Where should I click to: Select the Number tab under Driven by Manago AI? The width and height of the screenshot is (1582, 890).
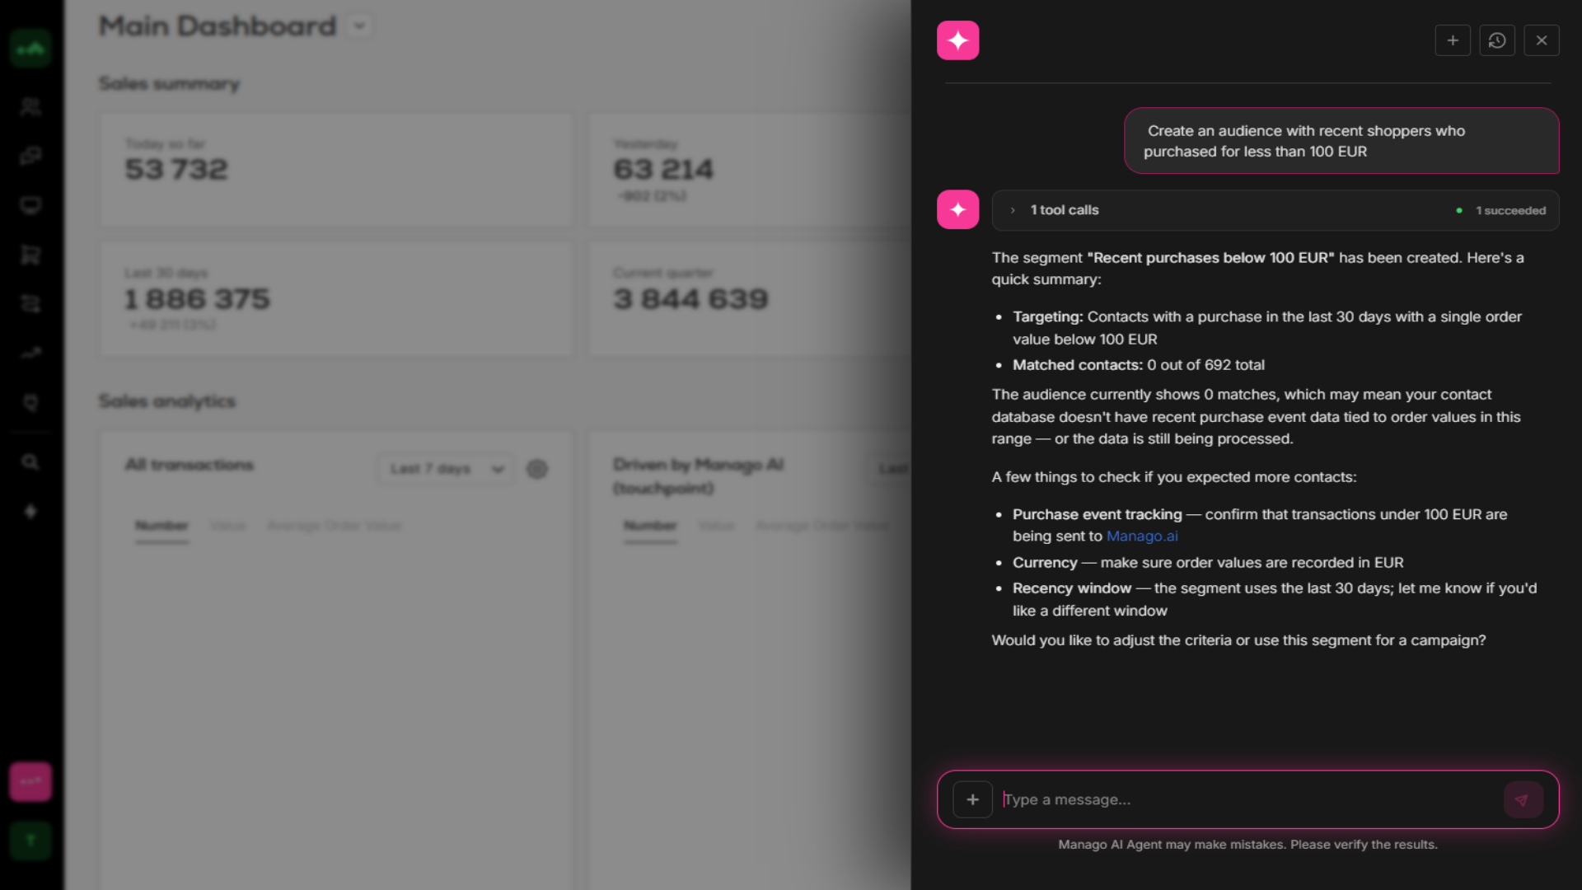tap(650, 526)
